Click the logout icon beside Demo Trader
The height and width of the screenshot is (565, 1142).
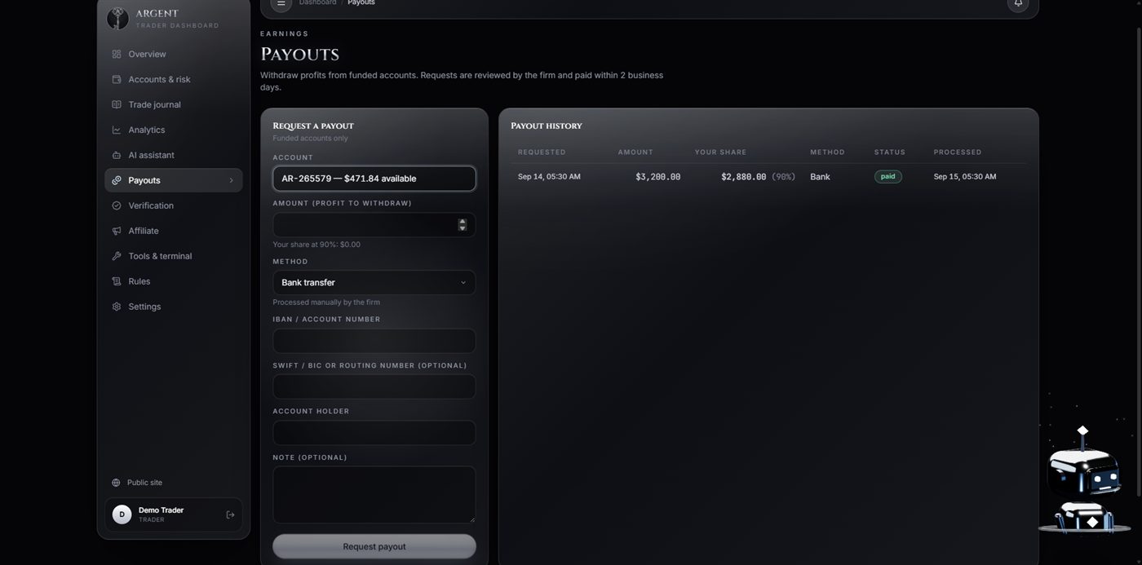[230, 514]
